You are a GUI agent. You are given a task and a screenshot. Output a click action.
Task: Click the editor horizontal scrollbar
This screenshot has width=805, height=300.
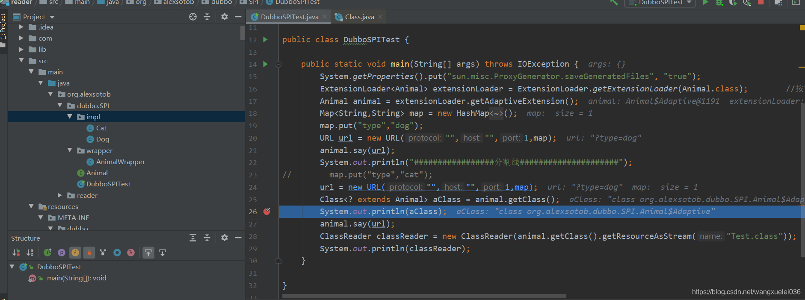pyautogui.click(x=423, y=296)
